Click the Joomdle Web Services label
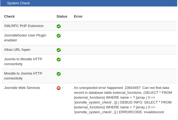This screenshot has width=178, height=120. [22, 88]
